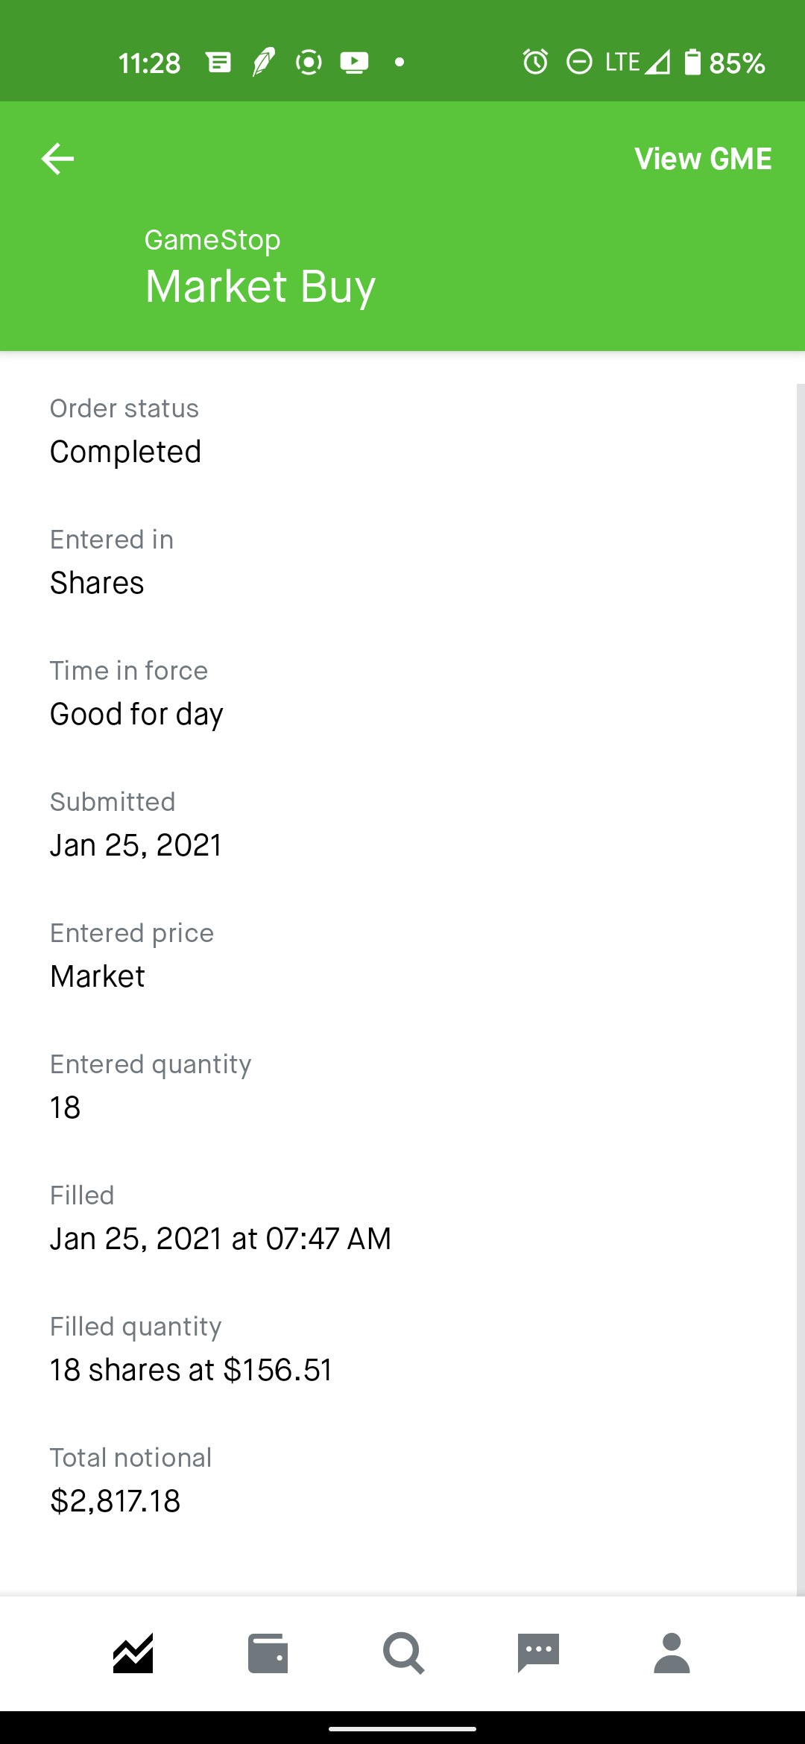Select the filled price text $156.51

coord(277,1370)
